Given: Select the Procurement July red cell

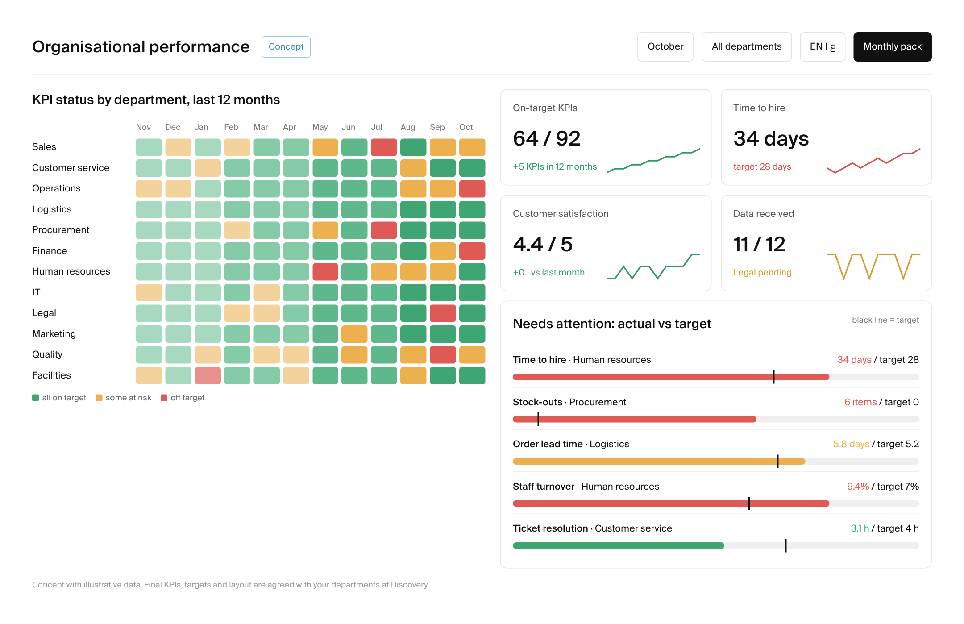Looking at the screenshot, I should click(x=384, y=230).
